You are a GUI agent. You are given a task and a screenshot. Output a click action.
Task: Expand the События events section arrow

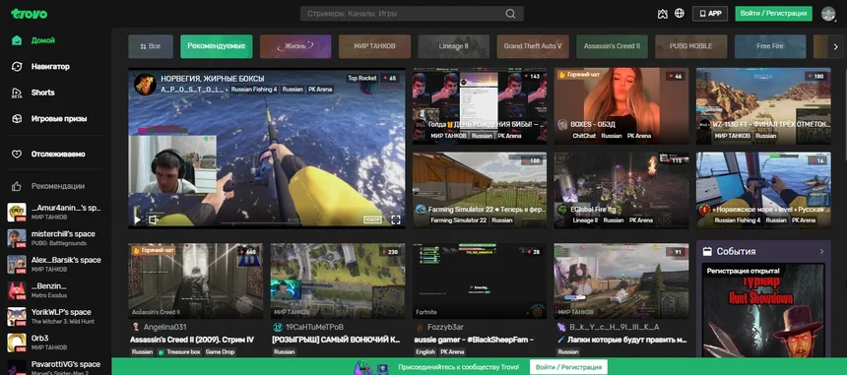[821, 251]
